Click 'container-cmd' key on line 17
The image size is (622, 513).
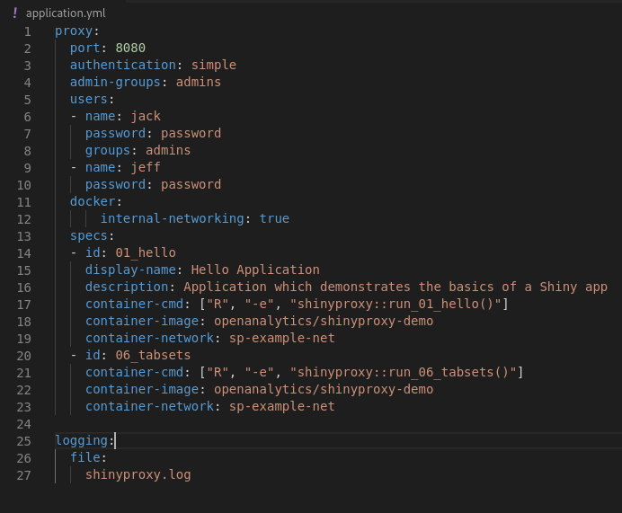[135, 304]
